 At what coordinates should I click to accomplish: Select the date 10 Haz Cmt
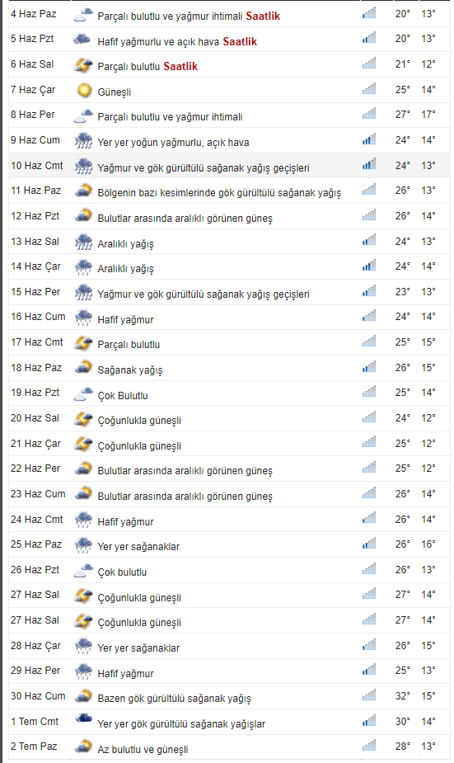37,166
